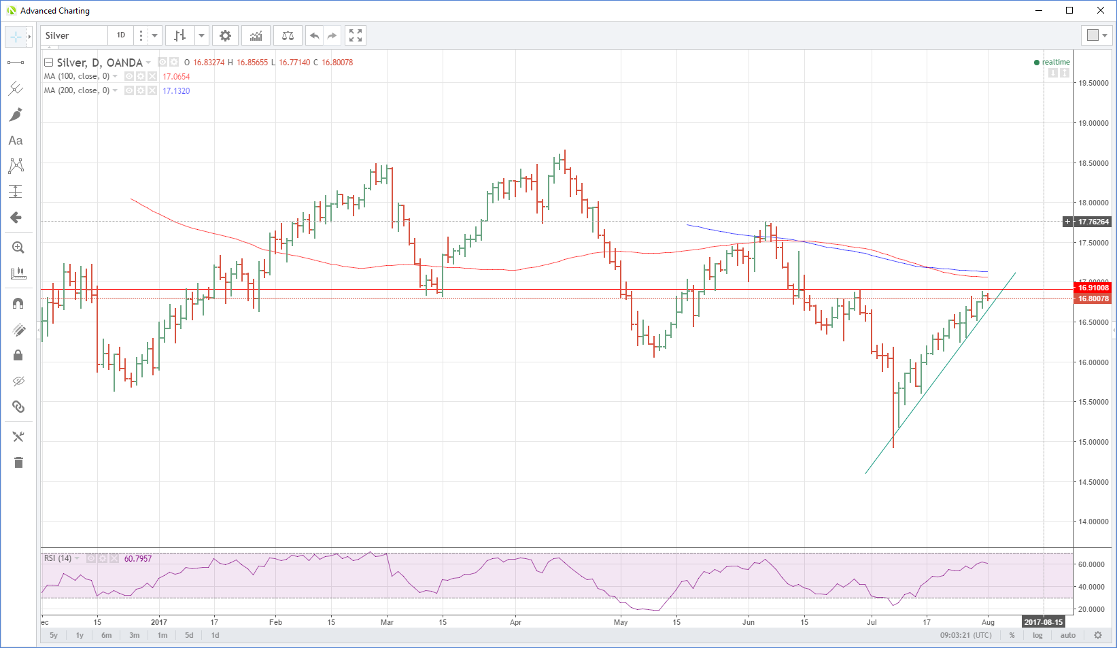This screenshot has width=1117, height=648.
Task: Select the trend line drawing tool
Action: 16,63
